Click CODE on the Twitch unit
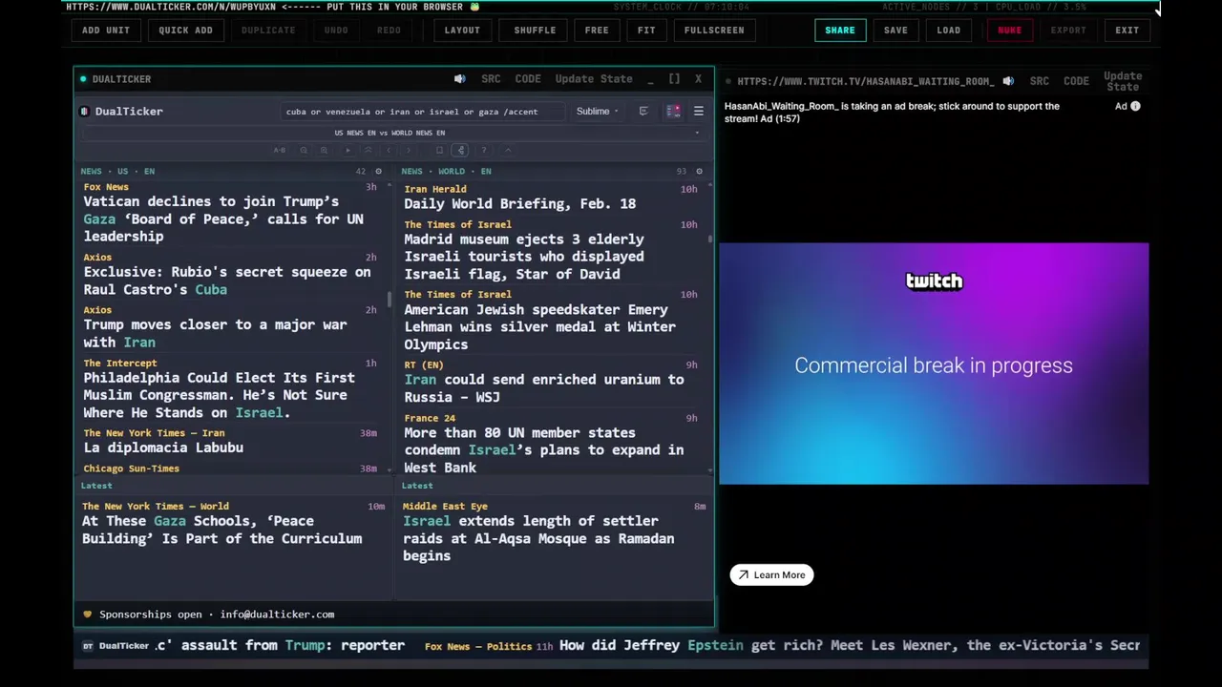Viewport: 1222px width, 687px height. click(x=1076, y=81)
